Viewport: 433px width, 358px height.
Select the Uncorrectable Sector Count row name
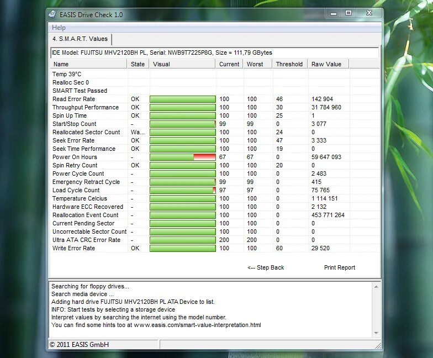tap(89, 231)
